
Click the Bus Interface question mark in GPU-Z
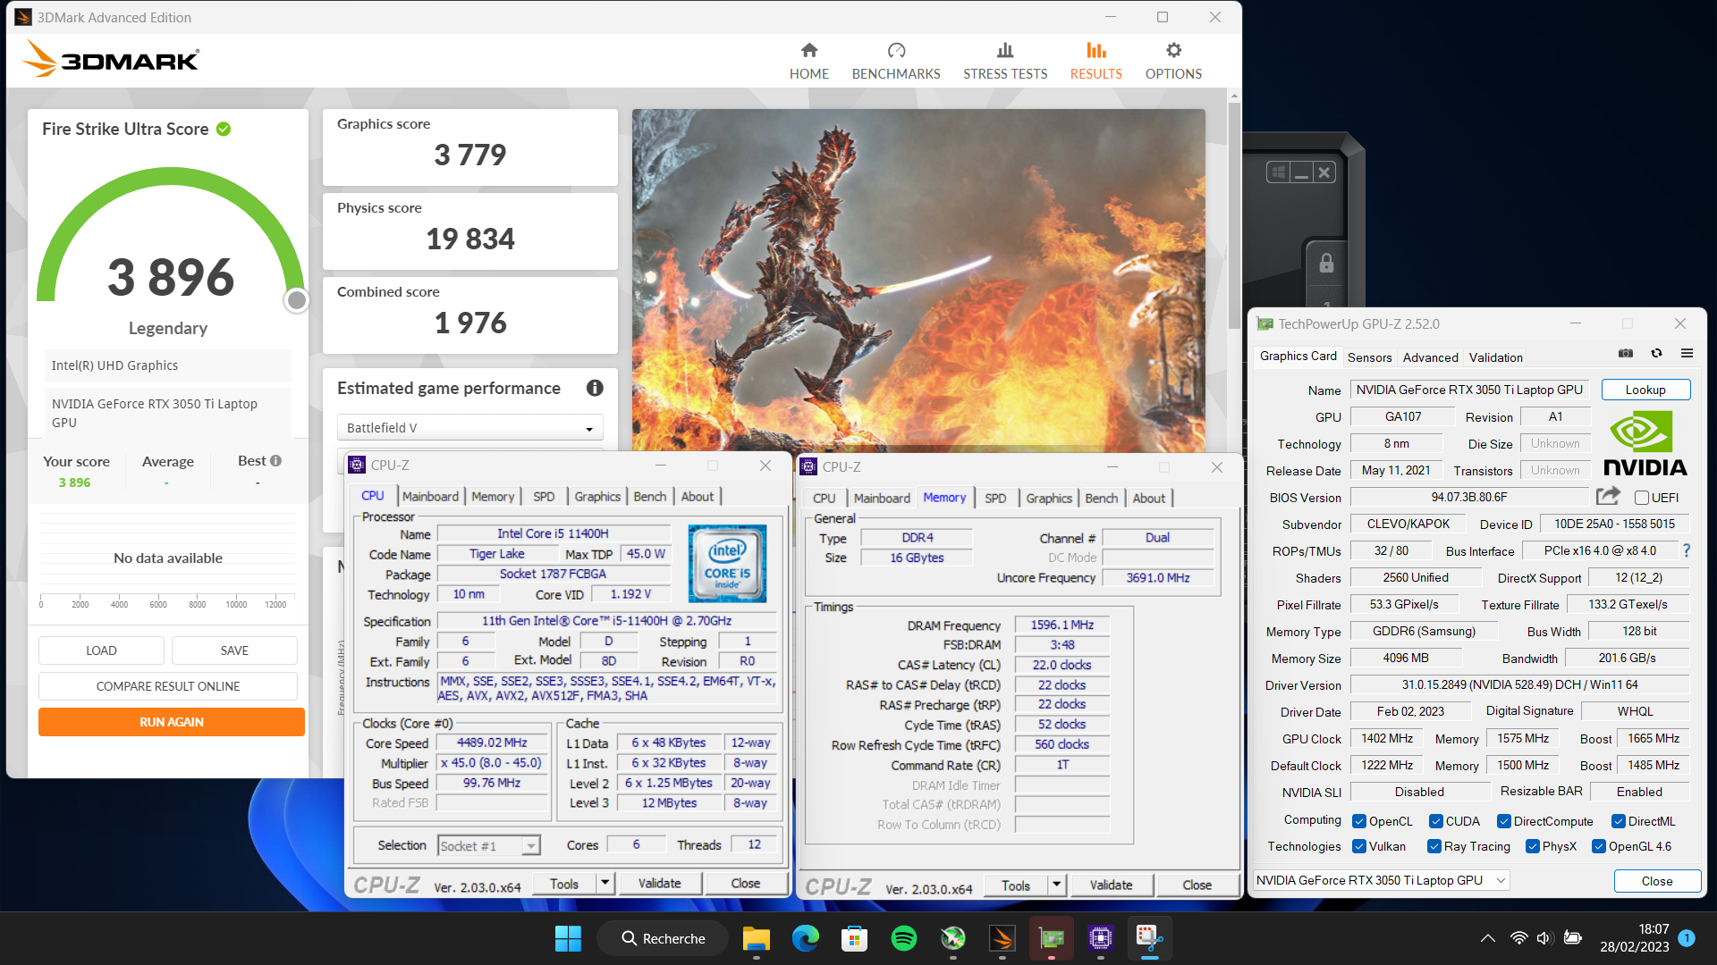(1687, 550)
